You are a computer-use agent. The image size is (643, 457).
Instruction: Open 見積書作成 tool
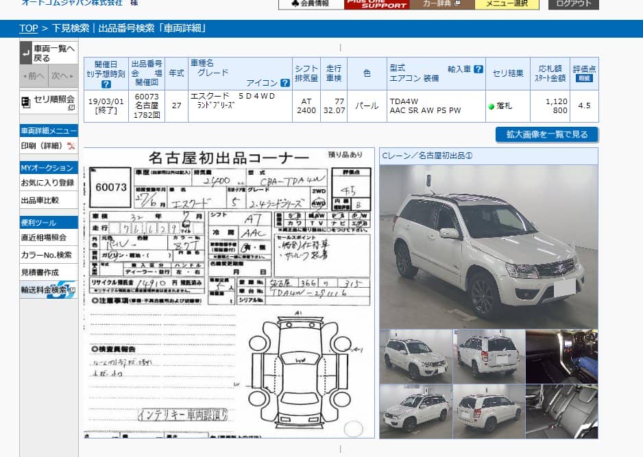pyautogui.click(x=49, y=272)
